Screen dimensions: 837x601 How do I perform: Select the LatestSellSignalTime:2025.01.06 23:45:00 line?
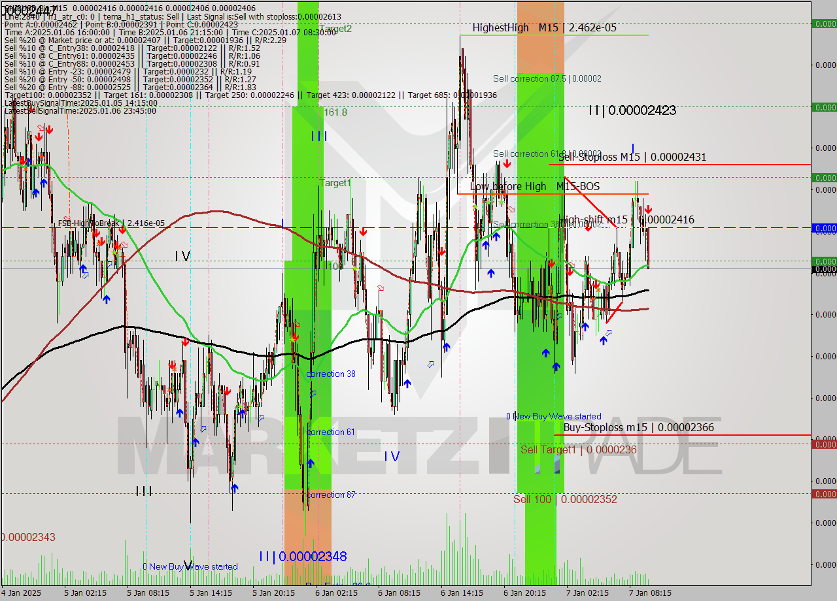point(80,110)
